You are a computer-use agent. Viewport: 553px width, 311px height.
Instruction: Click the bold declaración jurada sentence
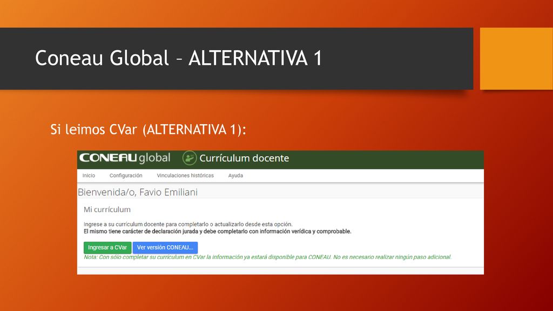217,232
